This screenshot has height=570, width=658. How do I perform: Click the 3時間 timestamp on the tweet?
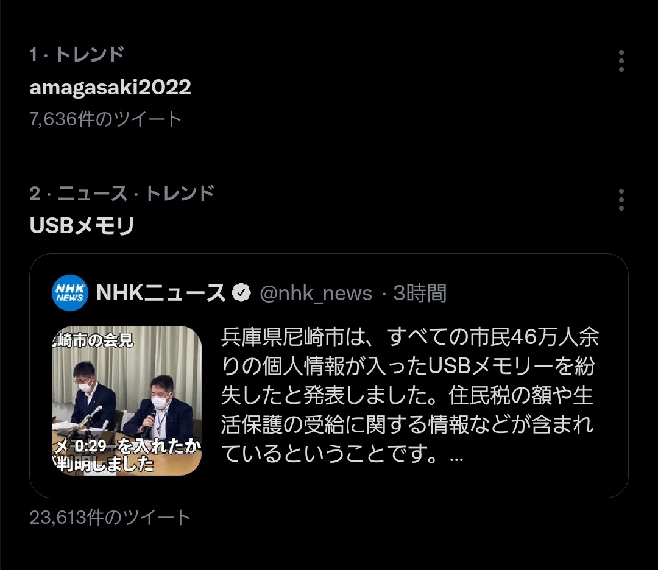coord(420,293)
